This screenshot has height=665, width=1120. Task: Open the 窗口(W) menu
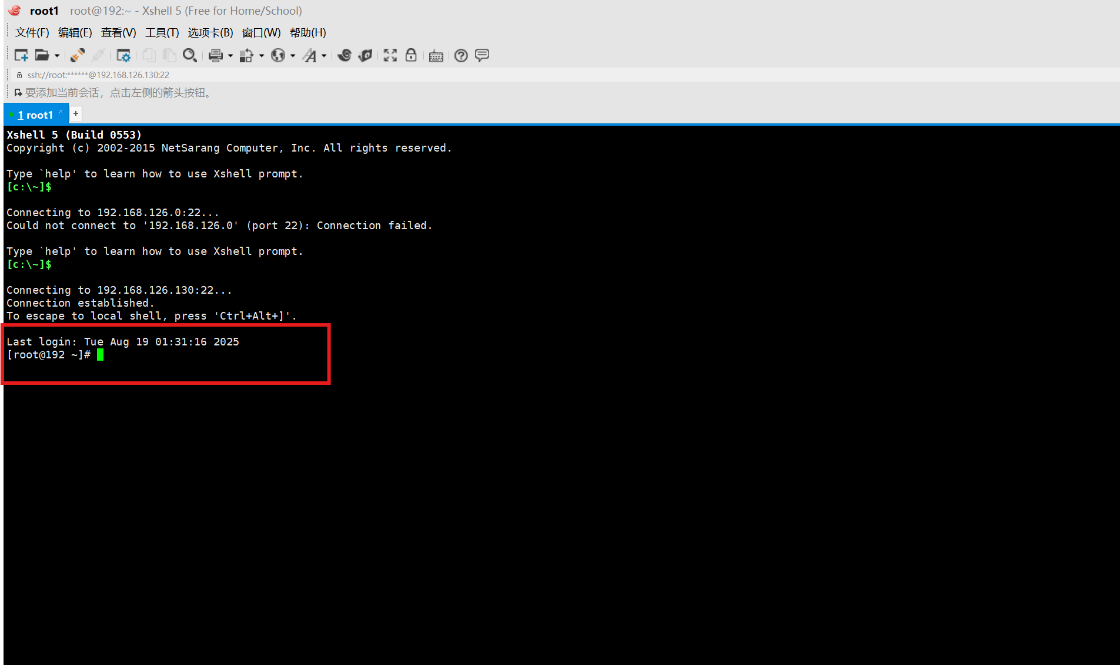click(x=262, y=32)
